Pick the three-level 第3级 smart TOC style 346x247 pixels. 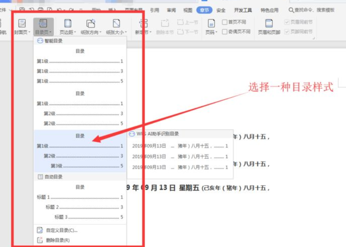[80, 151]
